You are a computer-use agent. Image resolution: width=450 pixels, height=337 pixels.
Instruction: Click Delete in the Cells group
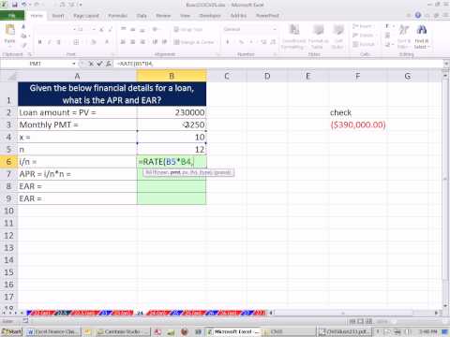[363, 36]
